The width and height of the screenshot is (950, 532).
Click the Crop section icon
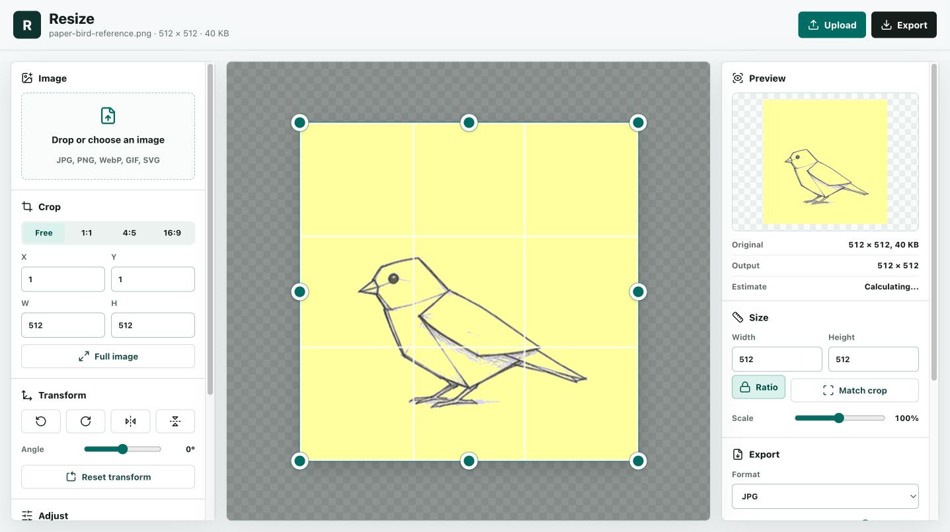[27, 207]
